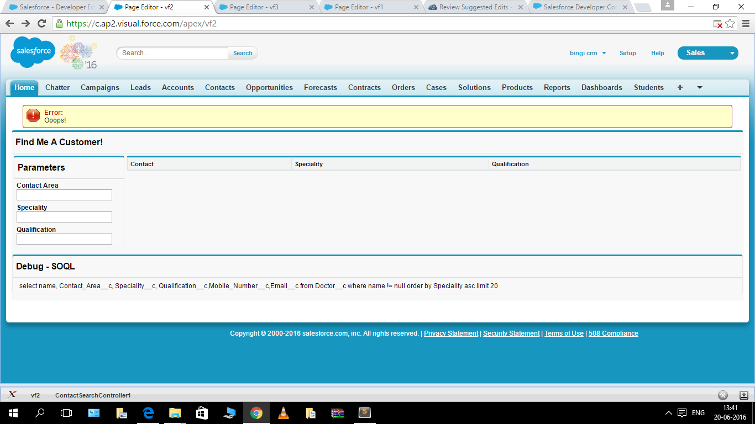
Task: Go back using the browser back arrow
Action: [x=9, y=23]
